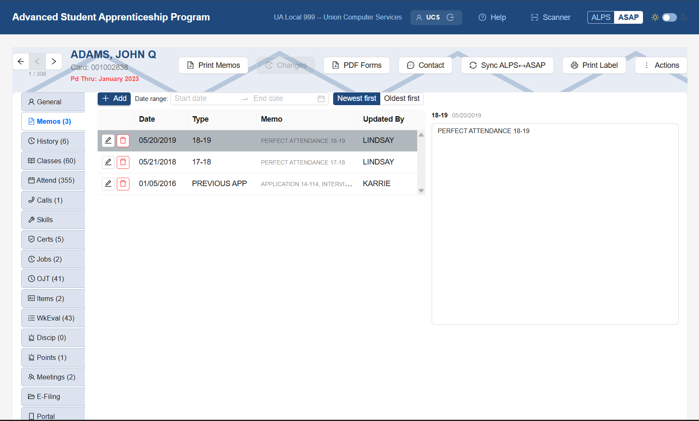Click the Contact button
The image size is (699, 421).
[x=425, y=65]
